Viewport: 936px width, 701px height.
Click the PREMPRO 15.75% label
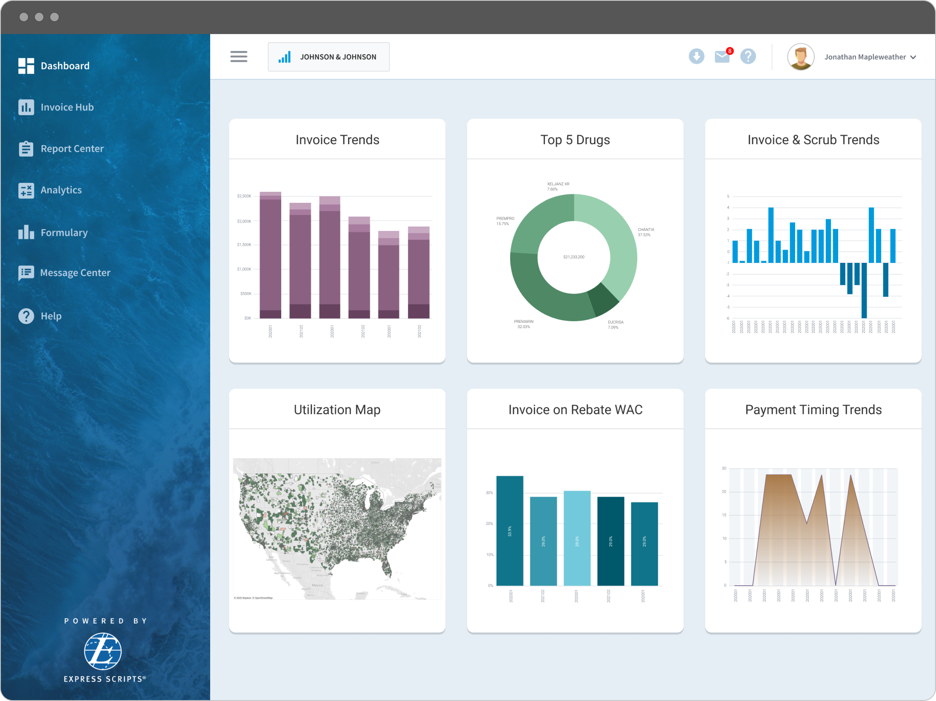coord(505,221)
